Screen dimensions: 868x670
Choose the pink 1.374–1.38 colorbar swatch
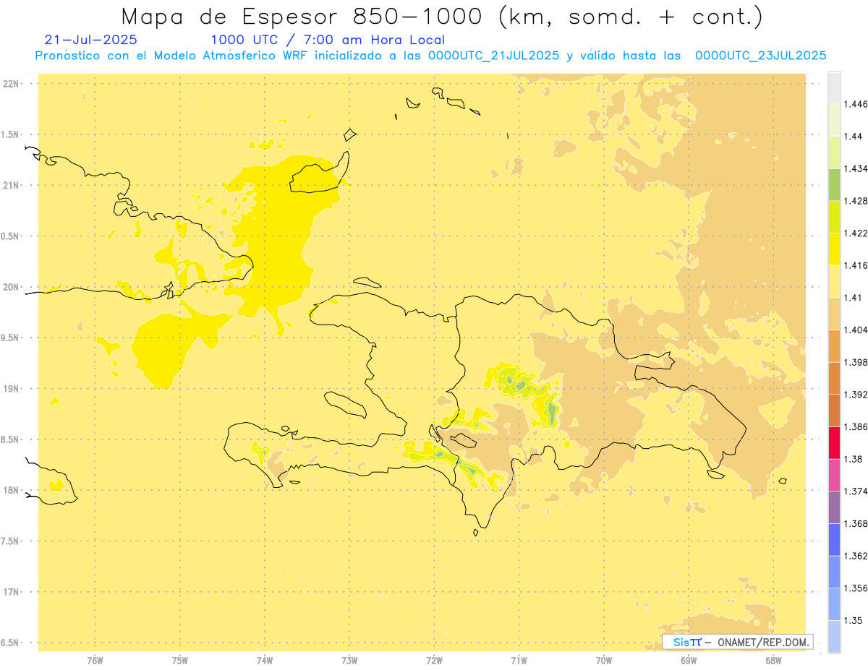click(834, 475)
